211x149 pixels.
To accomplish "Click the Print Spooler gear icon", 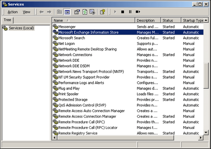I will click(x=55, y=94).
